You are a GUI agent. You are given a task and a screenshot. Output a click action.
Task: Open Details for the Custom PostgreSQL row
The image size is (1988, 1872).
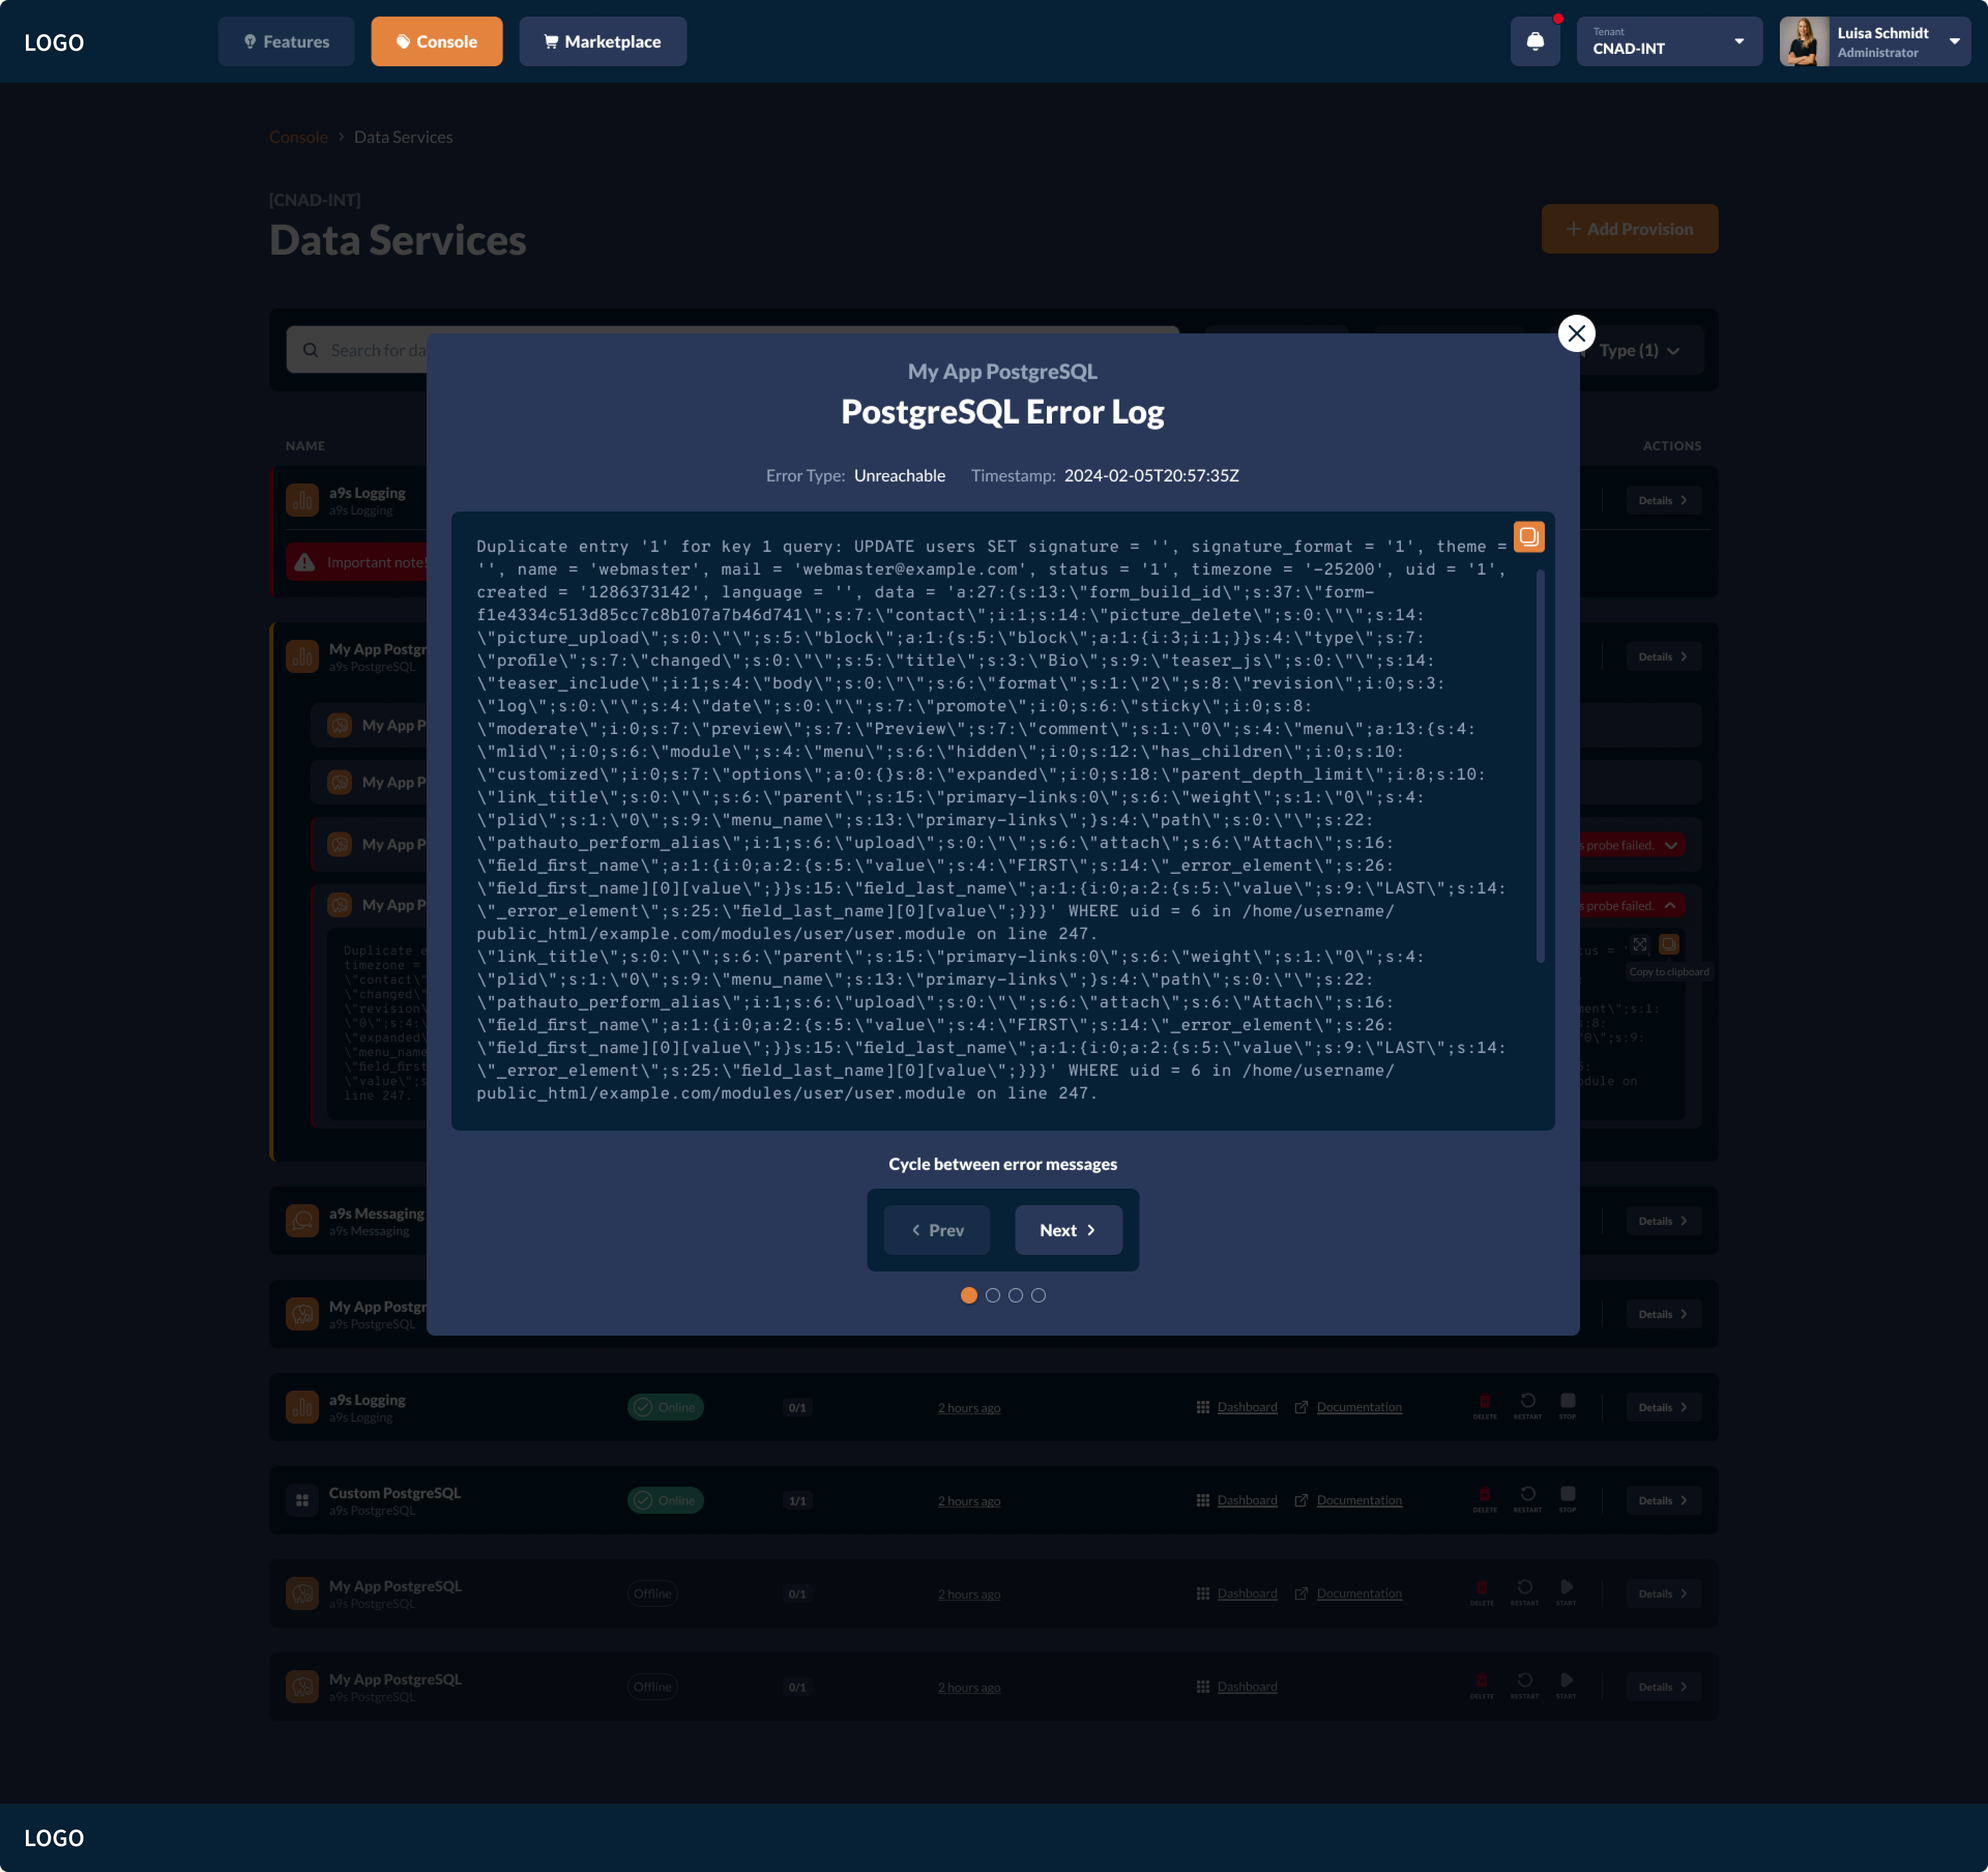click(1663, 1500)
